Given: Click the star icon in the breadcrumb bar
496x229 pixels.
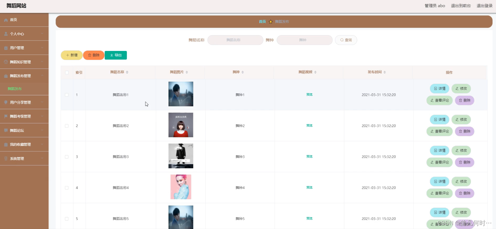Looking at the screenshot, I should (x=270, y=22).
